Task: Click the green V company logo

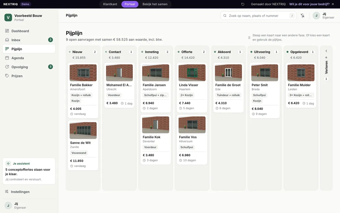Action: [8, 18]
